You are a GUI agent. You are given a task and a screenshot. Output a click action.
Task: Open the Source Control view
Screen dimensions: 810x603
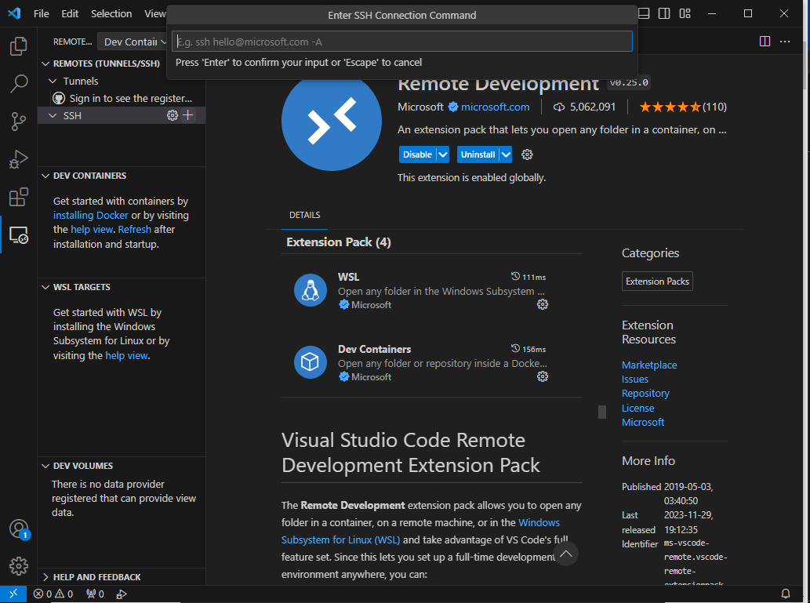click(x=19, y=122)
